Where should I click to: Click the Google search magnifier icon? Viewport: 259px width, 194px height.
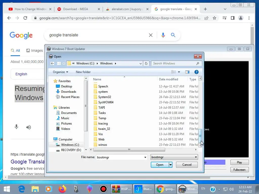click(x=173, y=35)
